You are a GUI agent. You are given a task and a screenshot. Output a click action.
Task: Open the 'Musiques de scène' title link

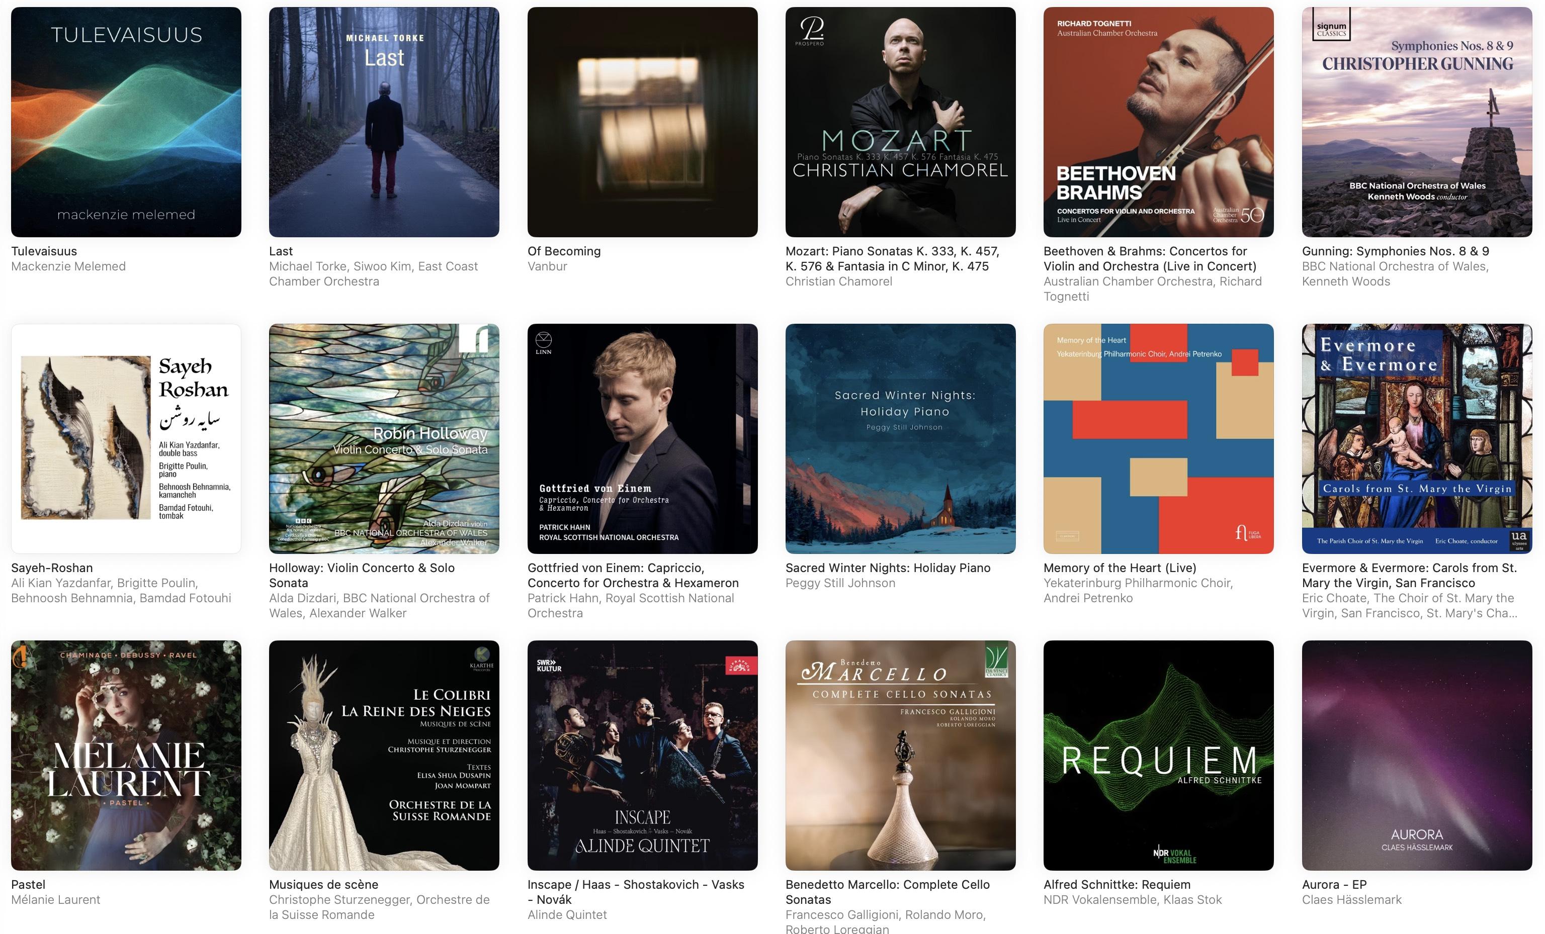pos(323,884)
